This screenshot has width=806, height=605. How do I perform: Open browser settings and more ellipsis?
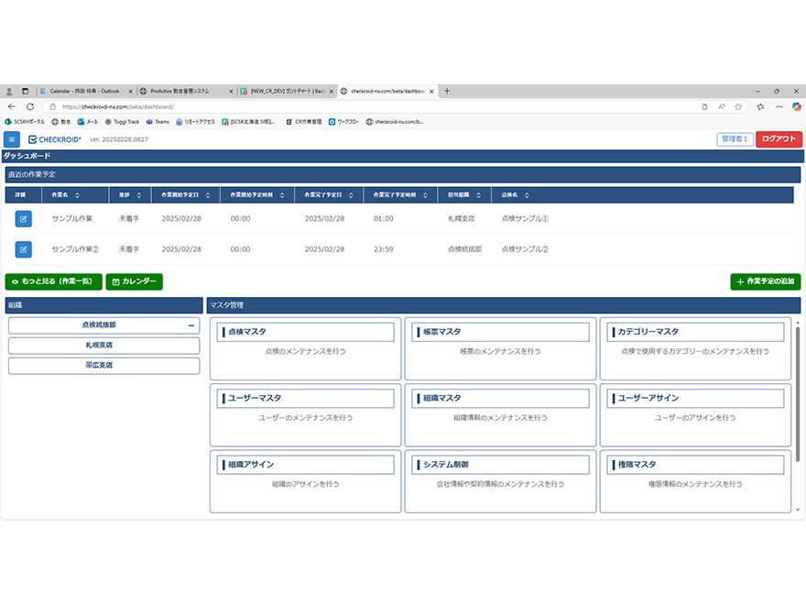779,106
